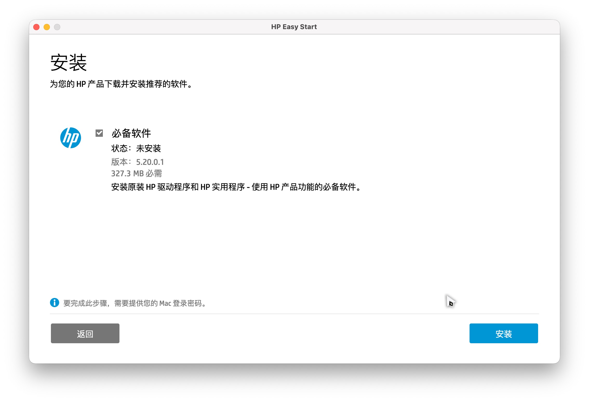Click the 必备软件 label text
This screenshot has width=589, height=402.
point(131,133)
